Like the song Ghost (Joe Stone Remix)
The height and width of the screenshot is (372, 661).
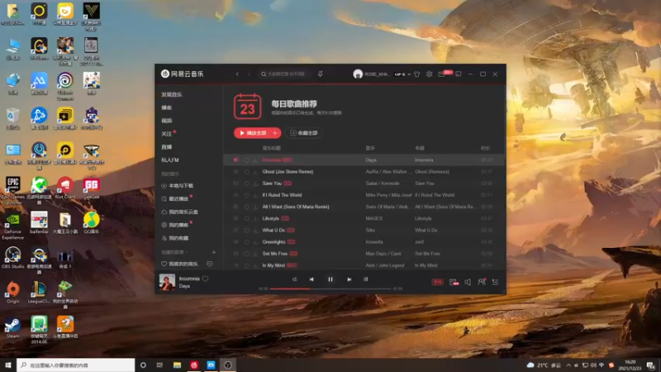(246, 172)
